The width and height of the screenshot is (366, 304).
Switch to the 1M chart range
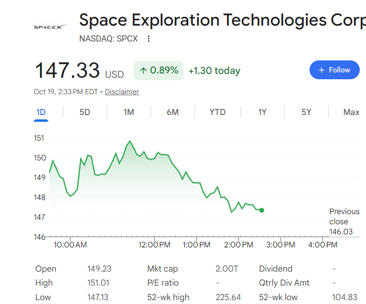[x=128, y=112]
